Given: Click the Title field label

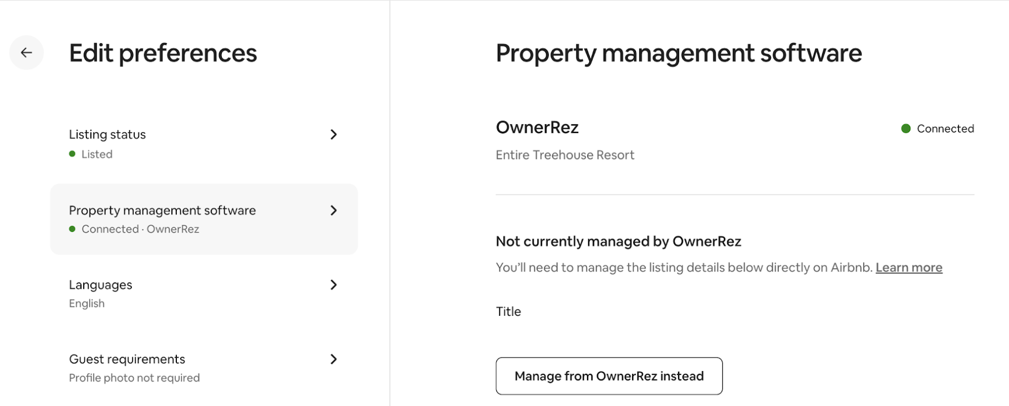Looking at the screenshot, I should click(508, 311).
